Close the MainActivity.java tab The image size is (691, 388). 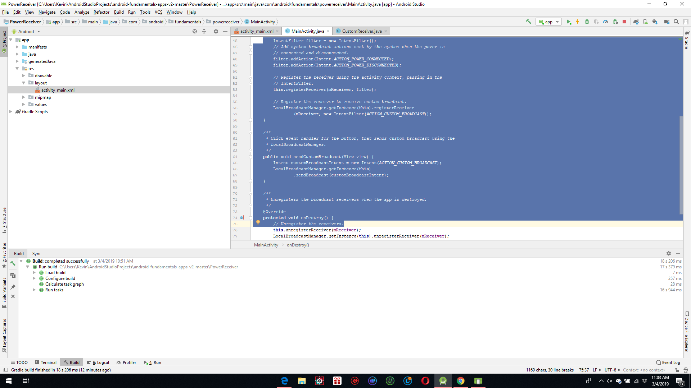(x=328, y=31)
